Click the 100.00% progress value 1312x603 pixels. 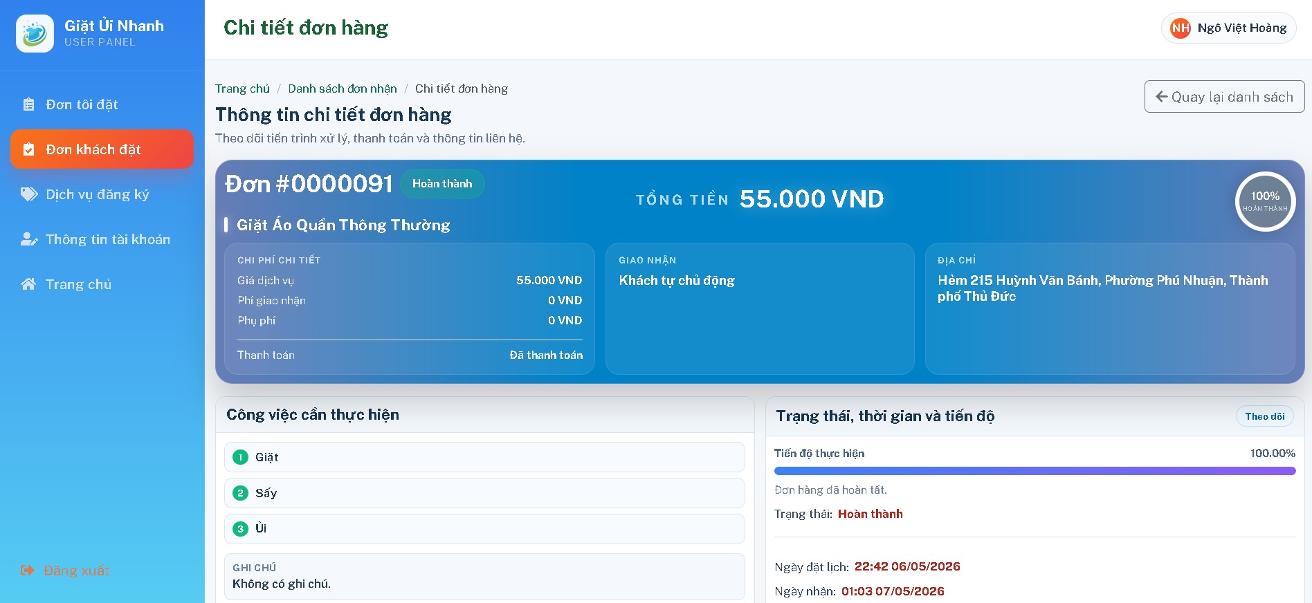1273,453
